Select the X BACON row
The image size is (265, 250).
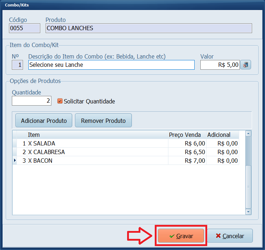pos(126,161)
